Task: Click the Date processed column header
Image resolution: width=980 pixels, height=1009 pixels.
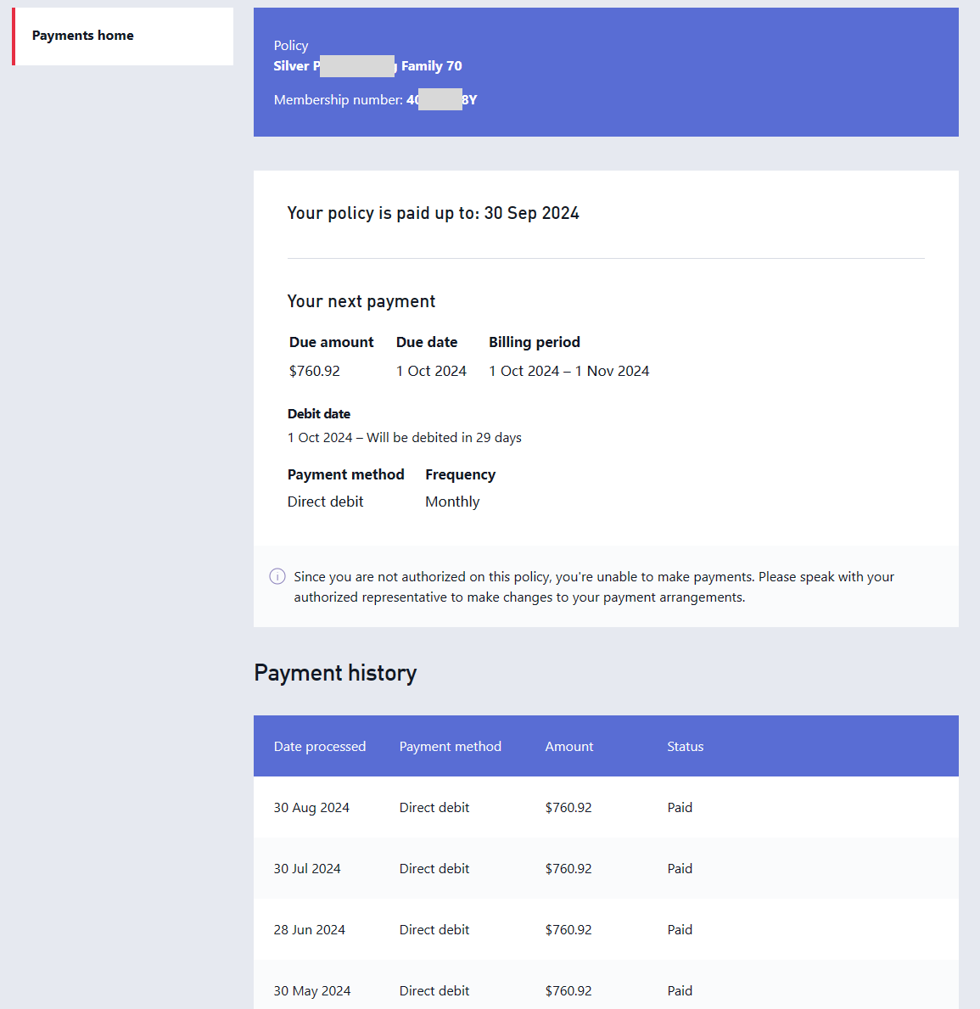Action: click(319, 747)
